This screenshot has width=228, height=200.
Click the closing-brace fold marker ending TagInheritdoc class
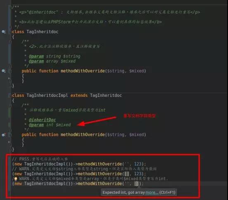(10, 86)
